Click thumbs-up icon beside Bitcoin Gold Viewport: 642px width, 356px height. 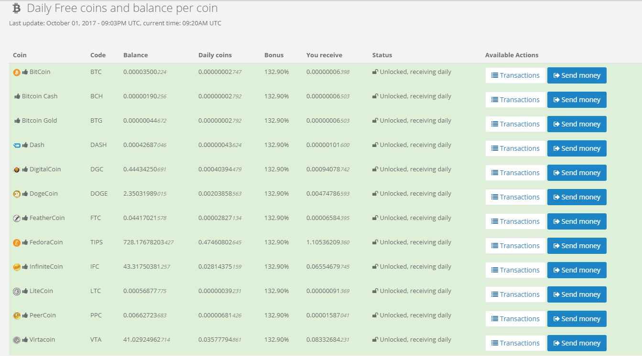coord(17,121)
